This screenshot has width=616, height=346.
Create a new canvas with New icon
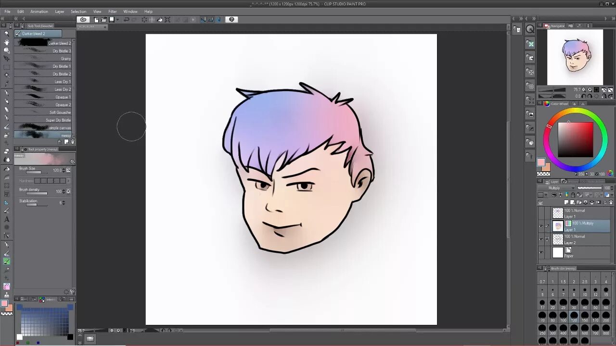pyautogui.click(x=96, y=20)
